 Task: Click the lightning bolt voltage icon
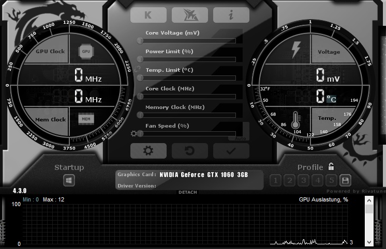[296, 50]
